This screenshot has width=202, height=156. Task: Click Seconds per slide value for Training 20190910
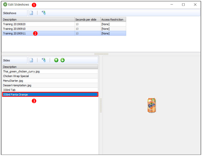point(88,29)
